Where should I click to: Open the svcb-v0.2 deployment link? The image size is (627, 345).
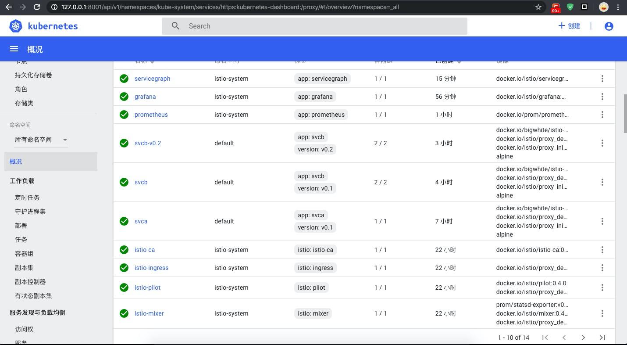coord(148,143)
